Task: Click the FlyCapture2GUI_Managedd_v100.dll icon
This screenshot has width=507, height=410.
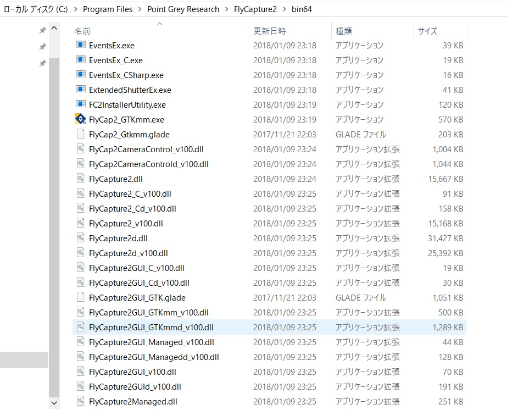Action: pyautogui.click(x=81, y=357)
